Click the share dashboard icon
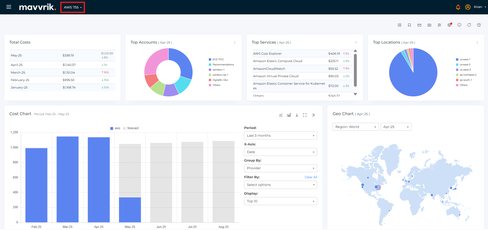This screenshot has width=488, height=230. (399, 25)
